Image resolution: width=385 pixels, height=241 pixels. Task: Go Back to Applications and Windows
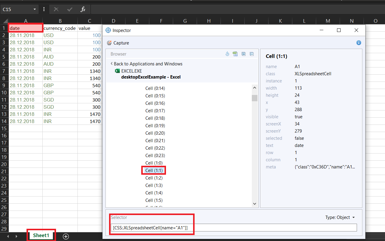tap(146, 64)
